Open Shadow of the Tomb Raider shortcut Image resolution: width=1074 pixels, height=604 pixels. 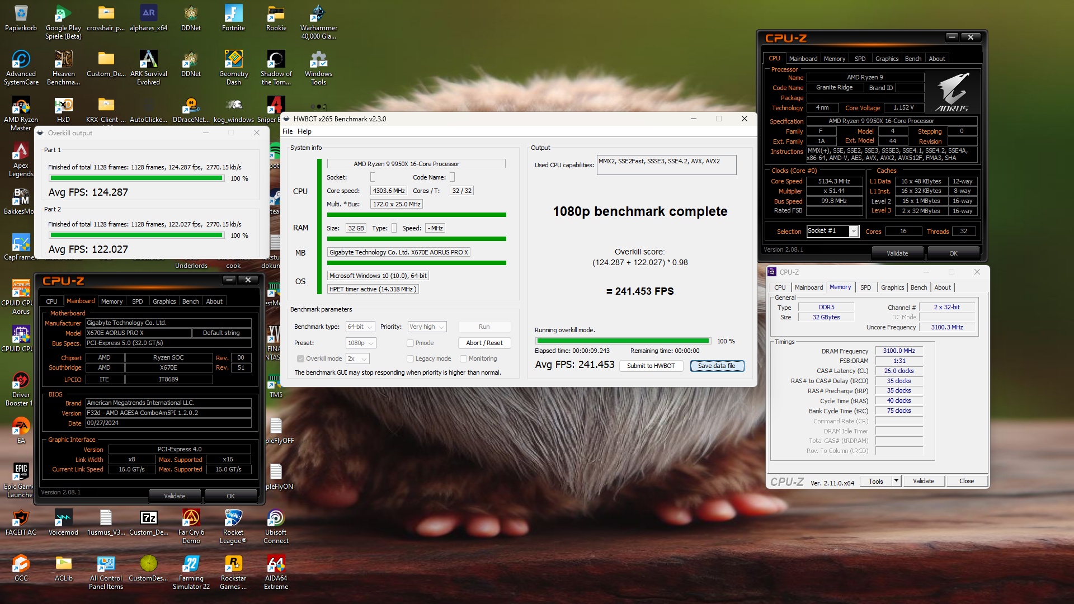(276, 68)
